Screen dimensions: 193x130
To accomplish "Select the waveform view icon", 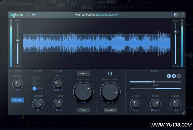I will 34,15.
